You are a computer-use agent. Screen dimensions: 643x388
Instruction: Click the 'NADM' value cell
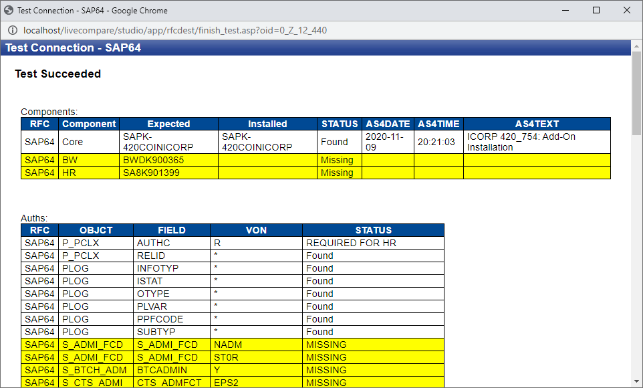pos(256,345)
